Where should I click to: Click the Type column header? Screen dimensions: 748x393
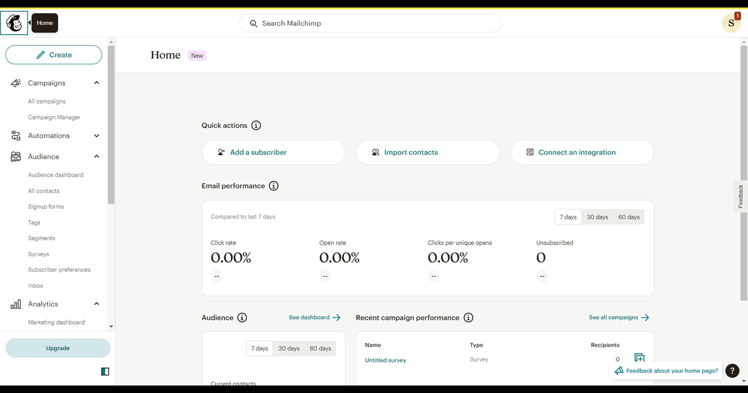(x=476, y=345)
